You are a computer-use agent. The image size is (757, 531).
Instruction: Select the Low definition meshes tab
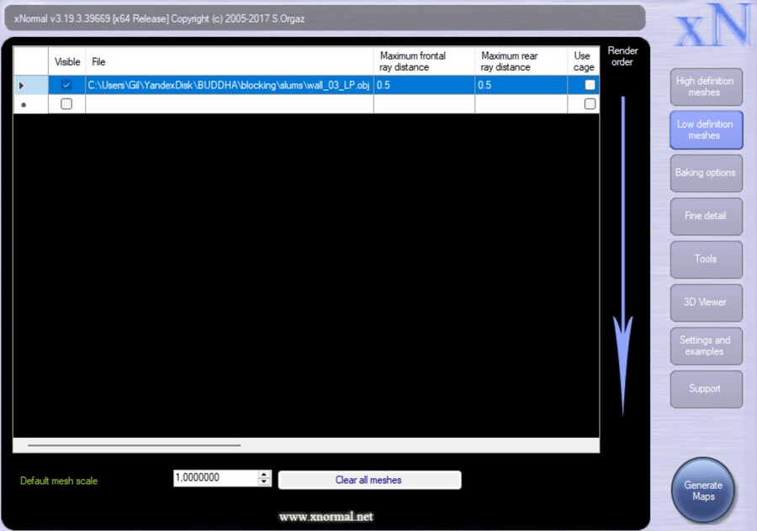[706, 129]
